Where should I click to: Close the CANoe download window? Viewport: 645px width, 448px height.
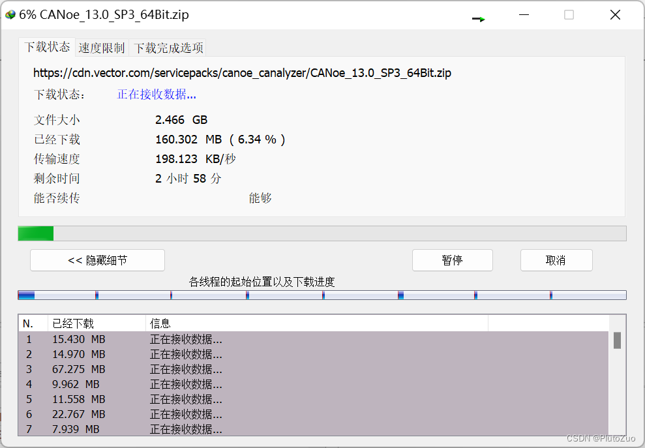(616, 15)
